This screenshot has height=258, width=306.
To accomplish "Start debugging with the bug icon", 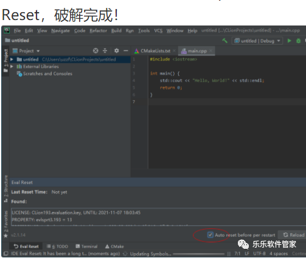I will click(x=298, y=41).
